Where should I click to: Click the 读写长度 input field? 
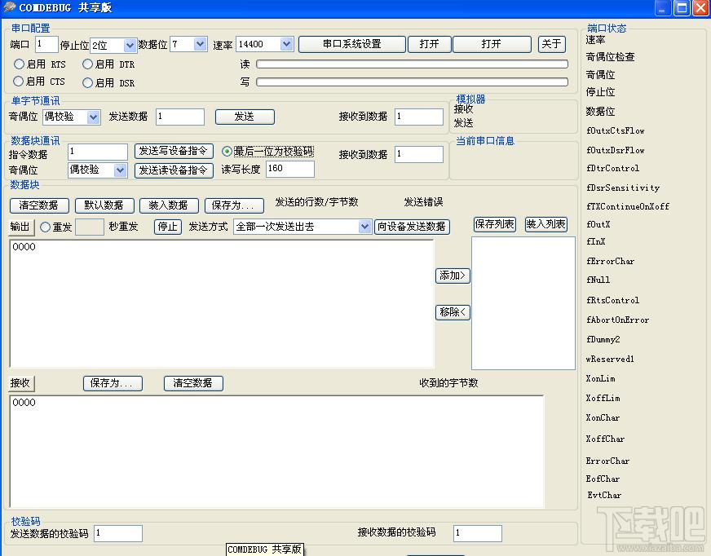tap(289, 170)
